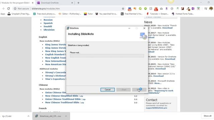Open the Swahili modules link
Image resolution: width=214 pixels, height=120 pixels.
click(x=48, y=26)
